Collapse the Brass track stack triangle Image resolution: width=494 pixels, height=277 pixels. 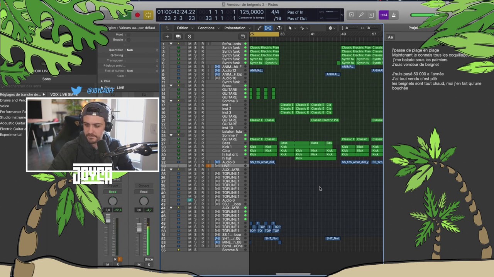[171, 86]
